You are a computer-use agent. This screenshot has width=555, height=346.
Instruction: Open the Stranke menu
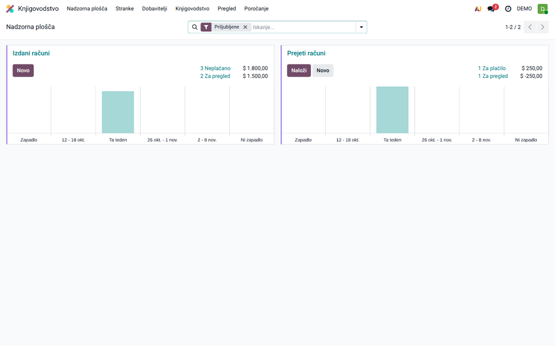point(124,8)
